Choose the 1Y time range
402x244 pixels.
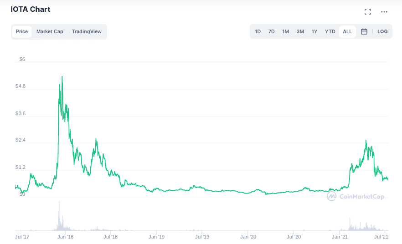(x=314, y=31)
